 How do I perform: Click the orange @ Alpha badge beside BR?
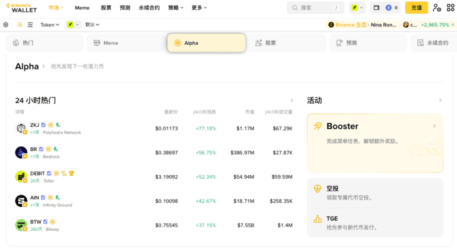point(48,149)
